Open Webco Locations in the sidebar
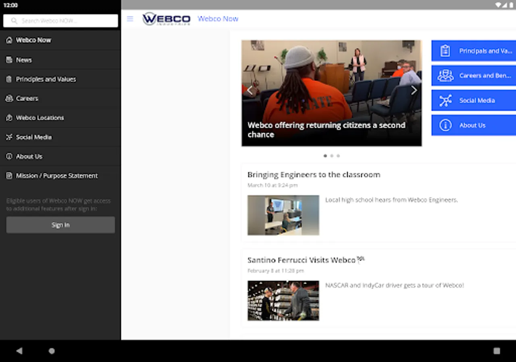516x362 pixels. click(x=60, y=118)
